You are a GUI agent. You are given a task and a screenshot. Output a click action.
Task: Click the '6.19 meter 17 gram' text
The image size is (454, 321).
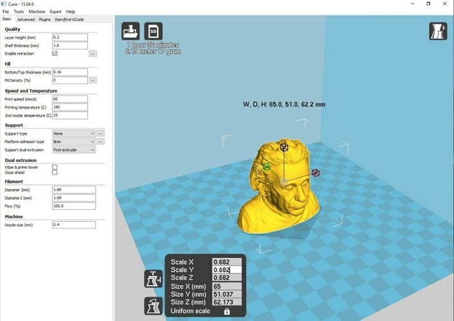153,51
